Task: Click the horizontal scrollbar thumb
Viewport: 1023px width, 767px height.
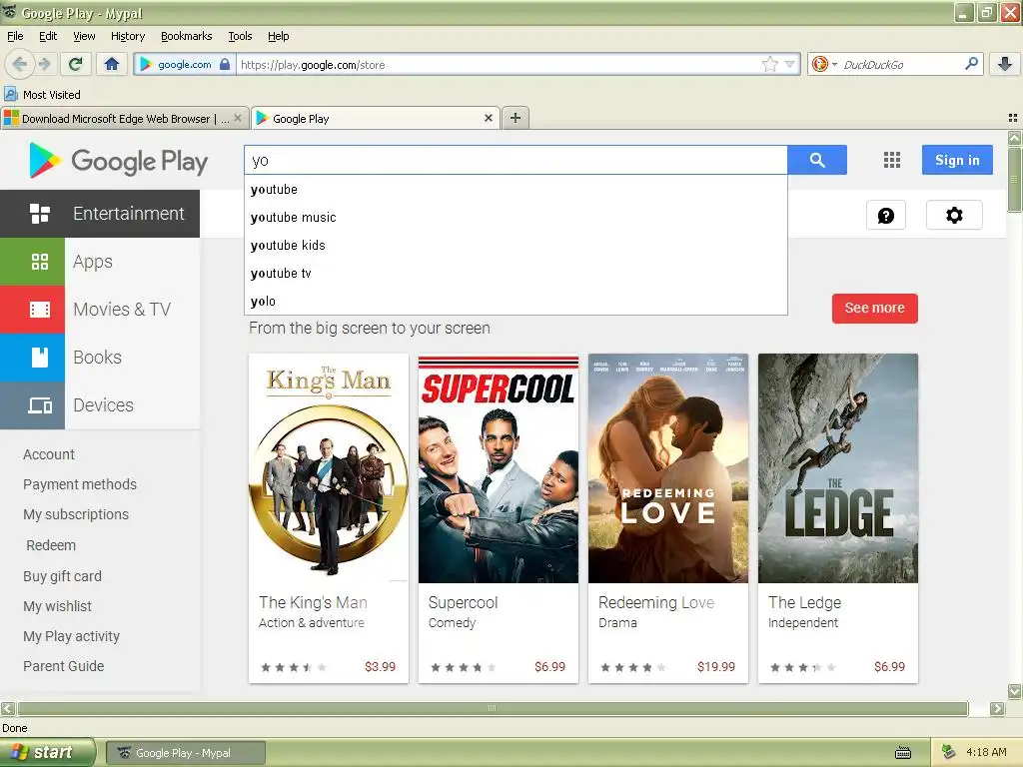Action: (493, 708)
